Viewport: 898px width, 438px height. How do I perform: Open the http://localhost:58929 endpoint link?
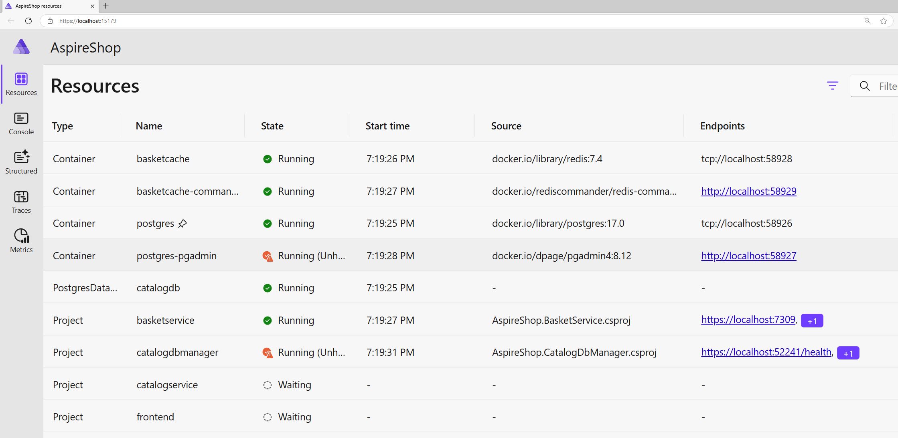(x=749, y=191)
